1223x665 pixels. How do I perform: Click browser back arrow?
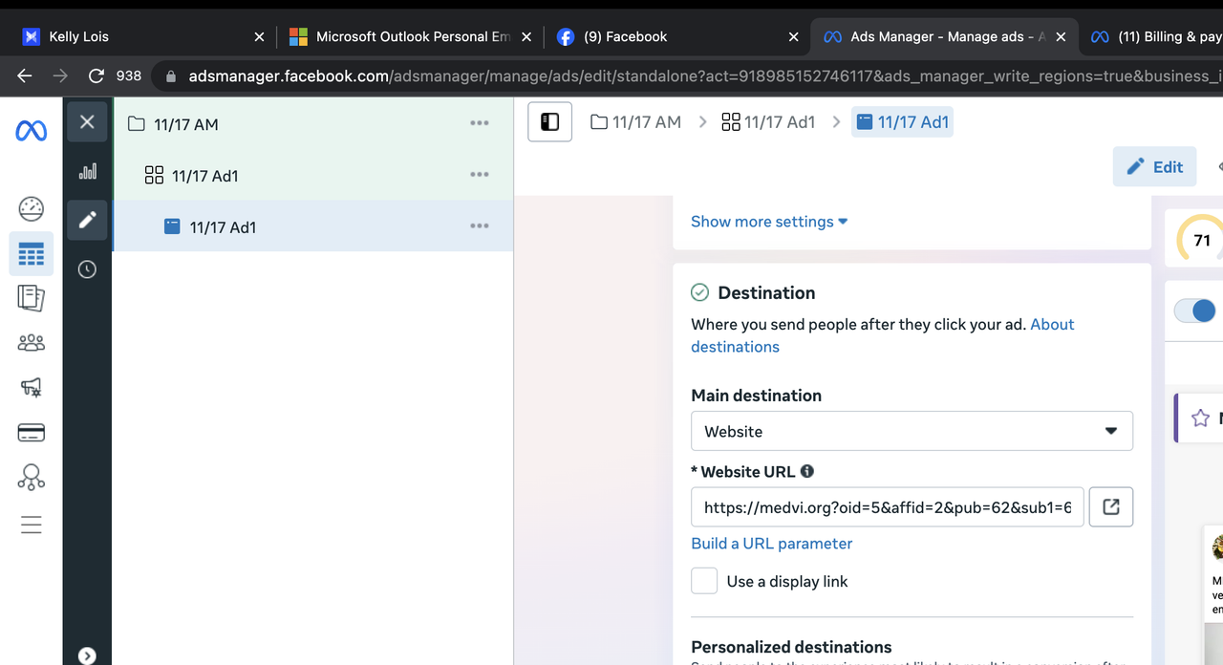[25, 75]
